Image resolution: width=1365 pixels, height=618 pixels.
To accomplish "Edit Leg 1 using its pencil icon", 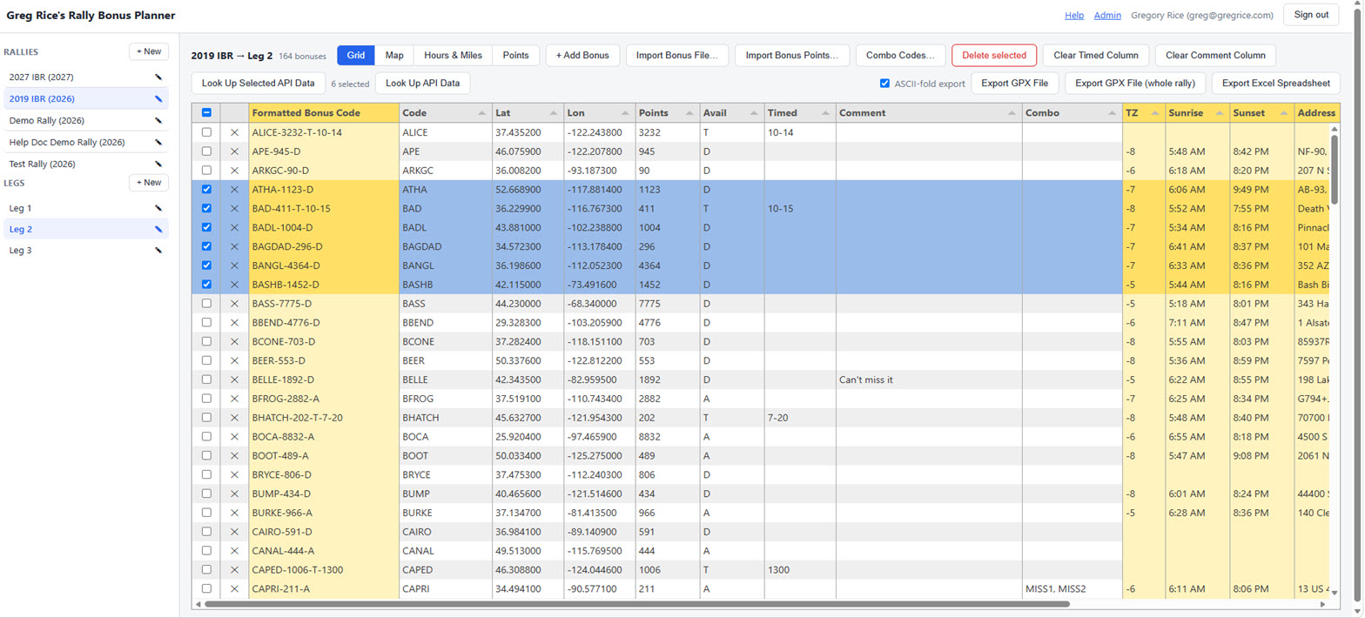I will (158, 208).
